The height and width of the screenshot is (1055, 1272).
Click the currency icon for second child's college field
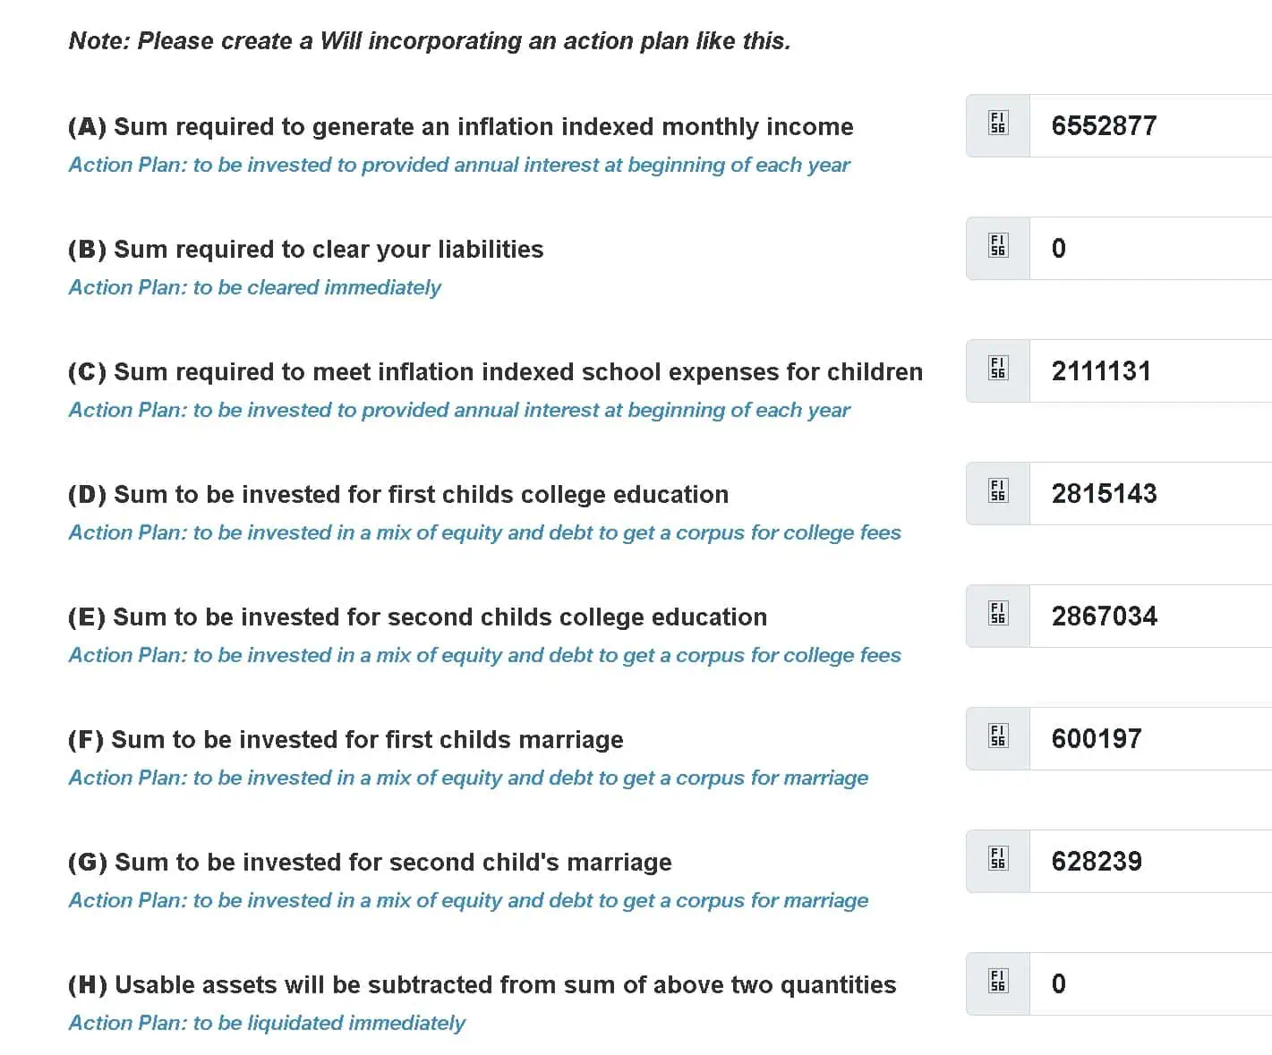(x=996, y=615)
